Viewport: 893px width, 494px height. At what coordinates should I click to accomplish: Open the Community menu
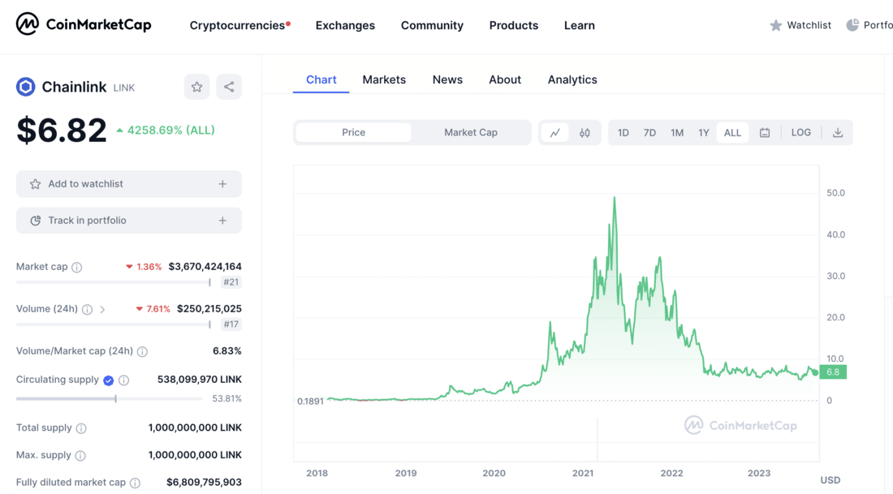tap(432, 25)
